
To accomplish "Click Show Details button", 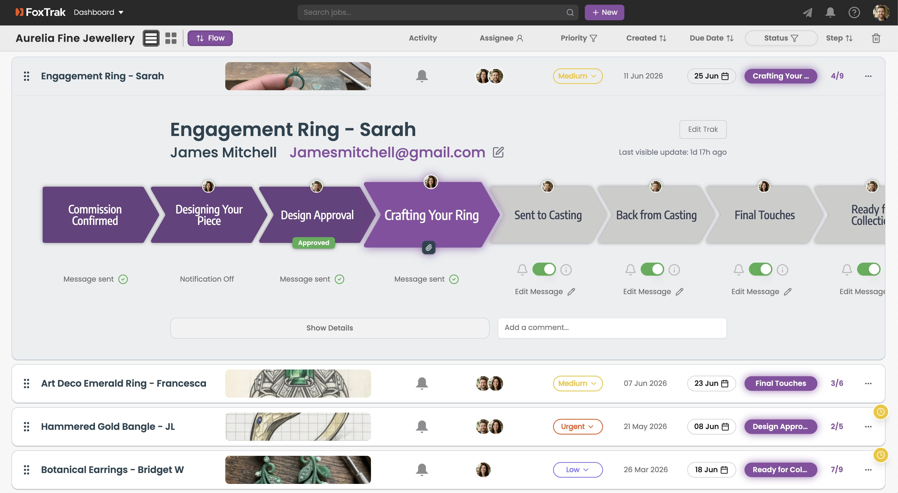I will point(329,328).
